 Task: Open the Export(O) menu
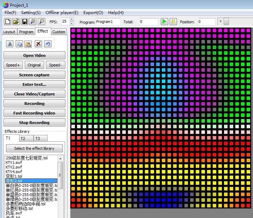[x=93, y=13]
